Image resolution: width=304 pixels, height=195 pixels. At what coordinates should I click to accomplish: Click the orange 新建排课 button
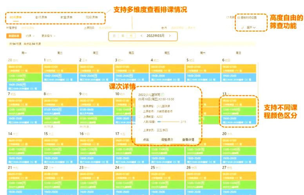[14, 36]
